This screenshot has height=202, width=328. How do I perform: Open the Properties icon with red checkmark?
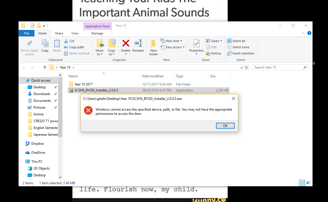tap(196, 43)
